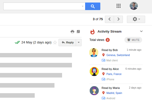Open the Google apps grid icon
The image size is (152, 101).
119,6
